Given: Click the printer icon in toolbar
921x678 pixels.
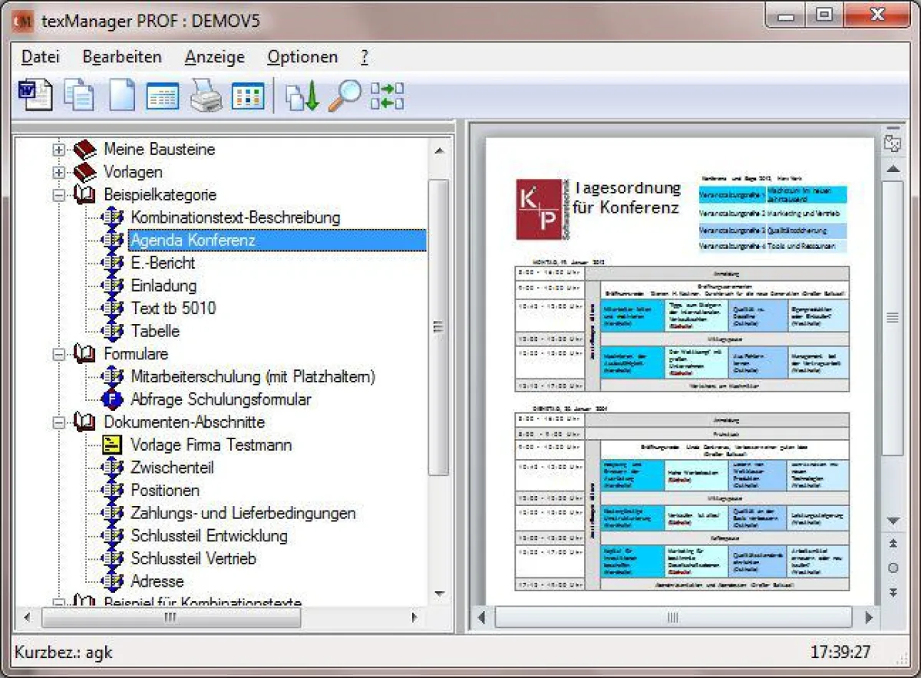Looking at the screenshot, I should pyautogui.click(x=206, y=96).
